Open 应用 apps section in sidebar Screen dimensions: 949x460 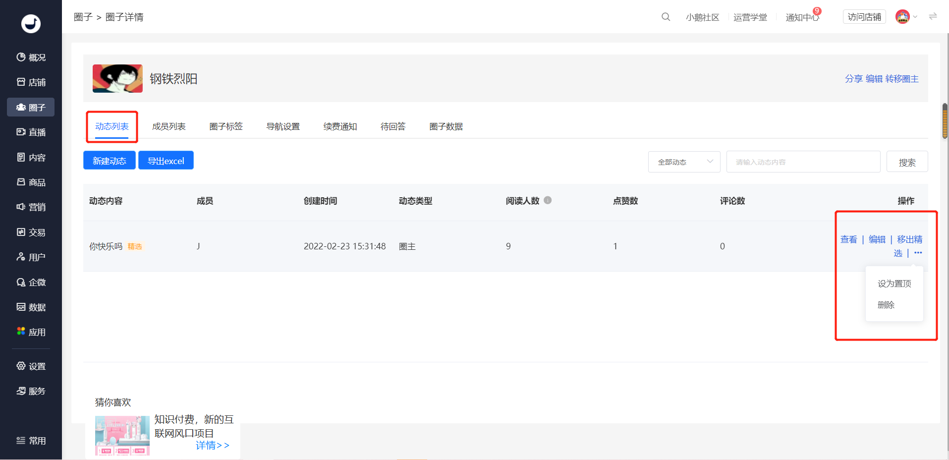click(x=31, y=332)
